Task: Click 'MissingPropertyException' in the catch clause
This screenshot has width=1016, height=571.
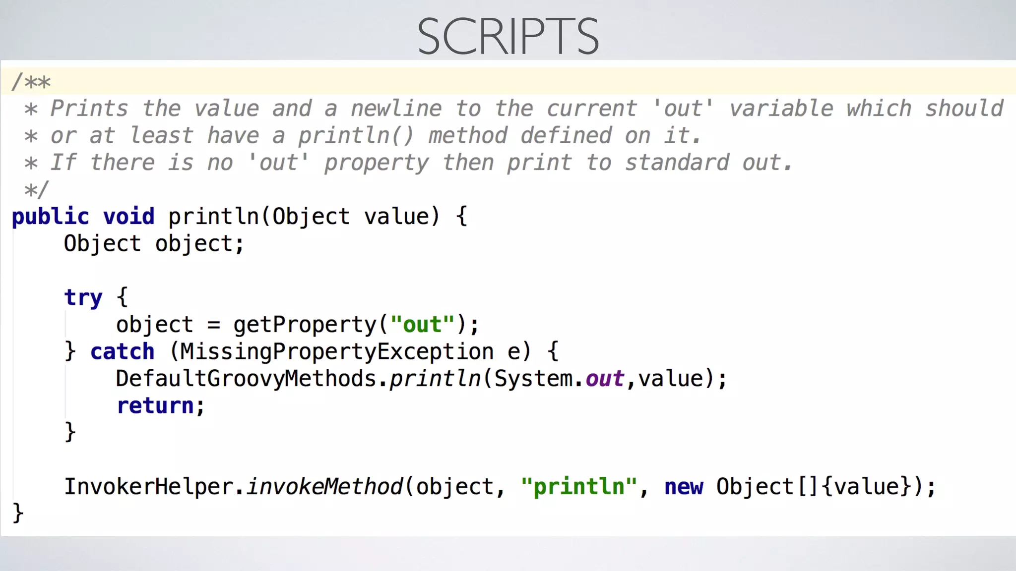Action: click(337, 352)
